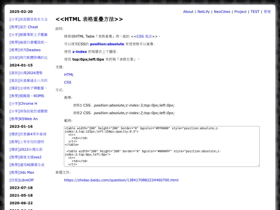Click the HTML 表格重疊方法 page title
This screenshot has width=280, height=210.
89,19
